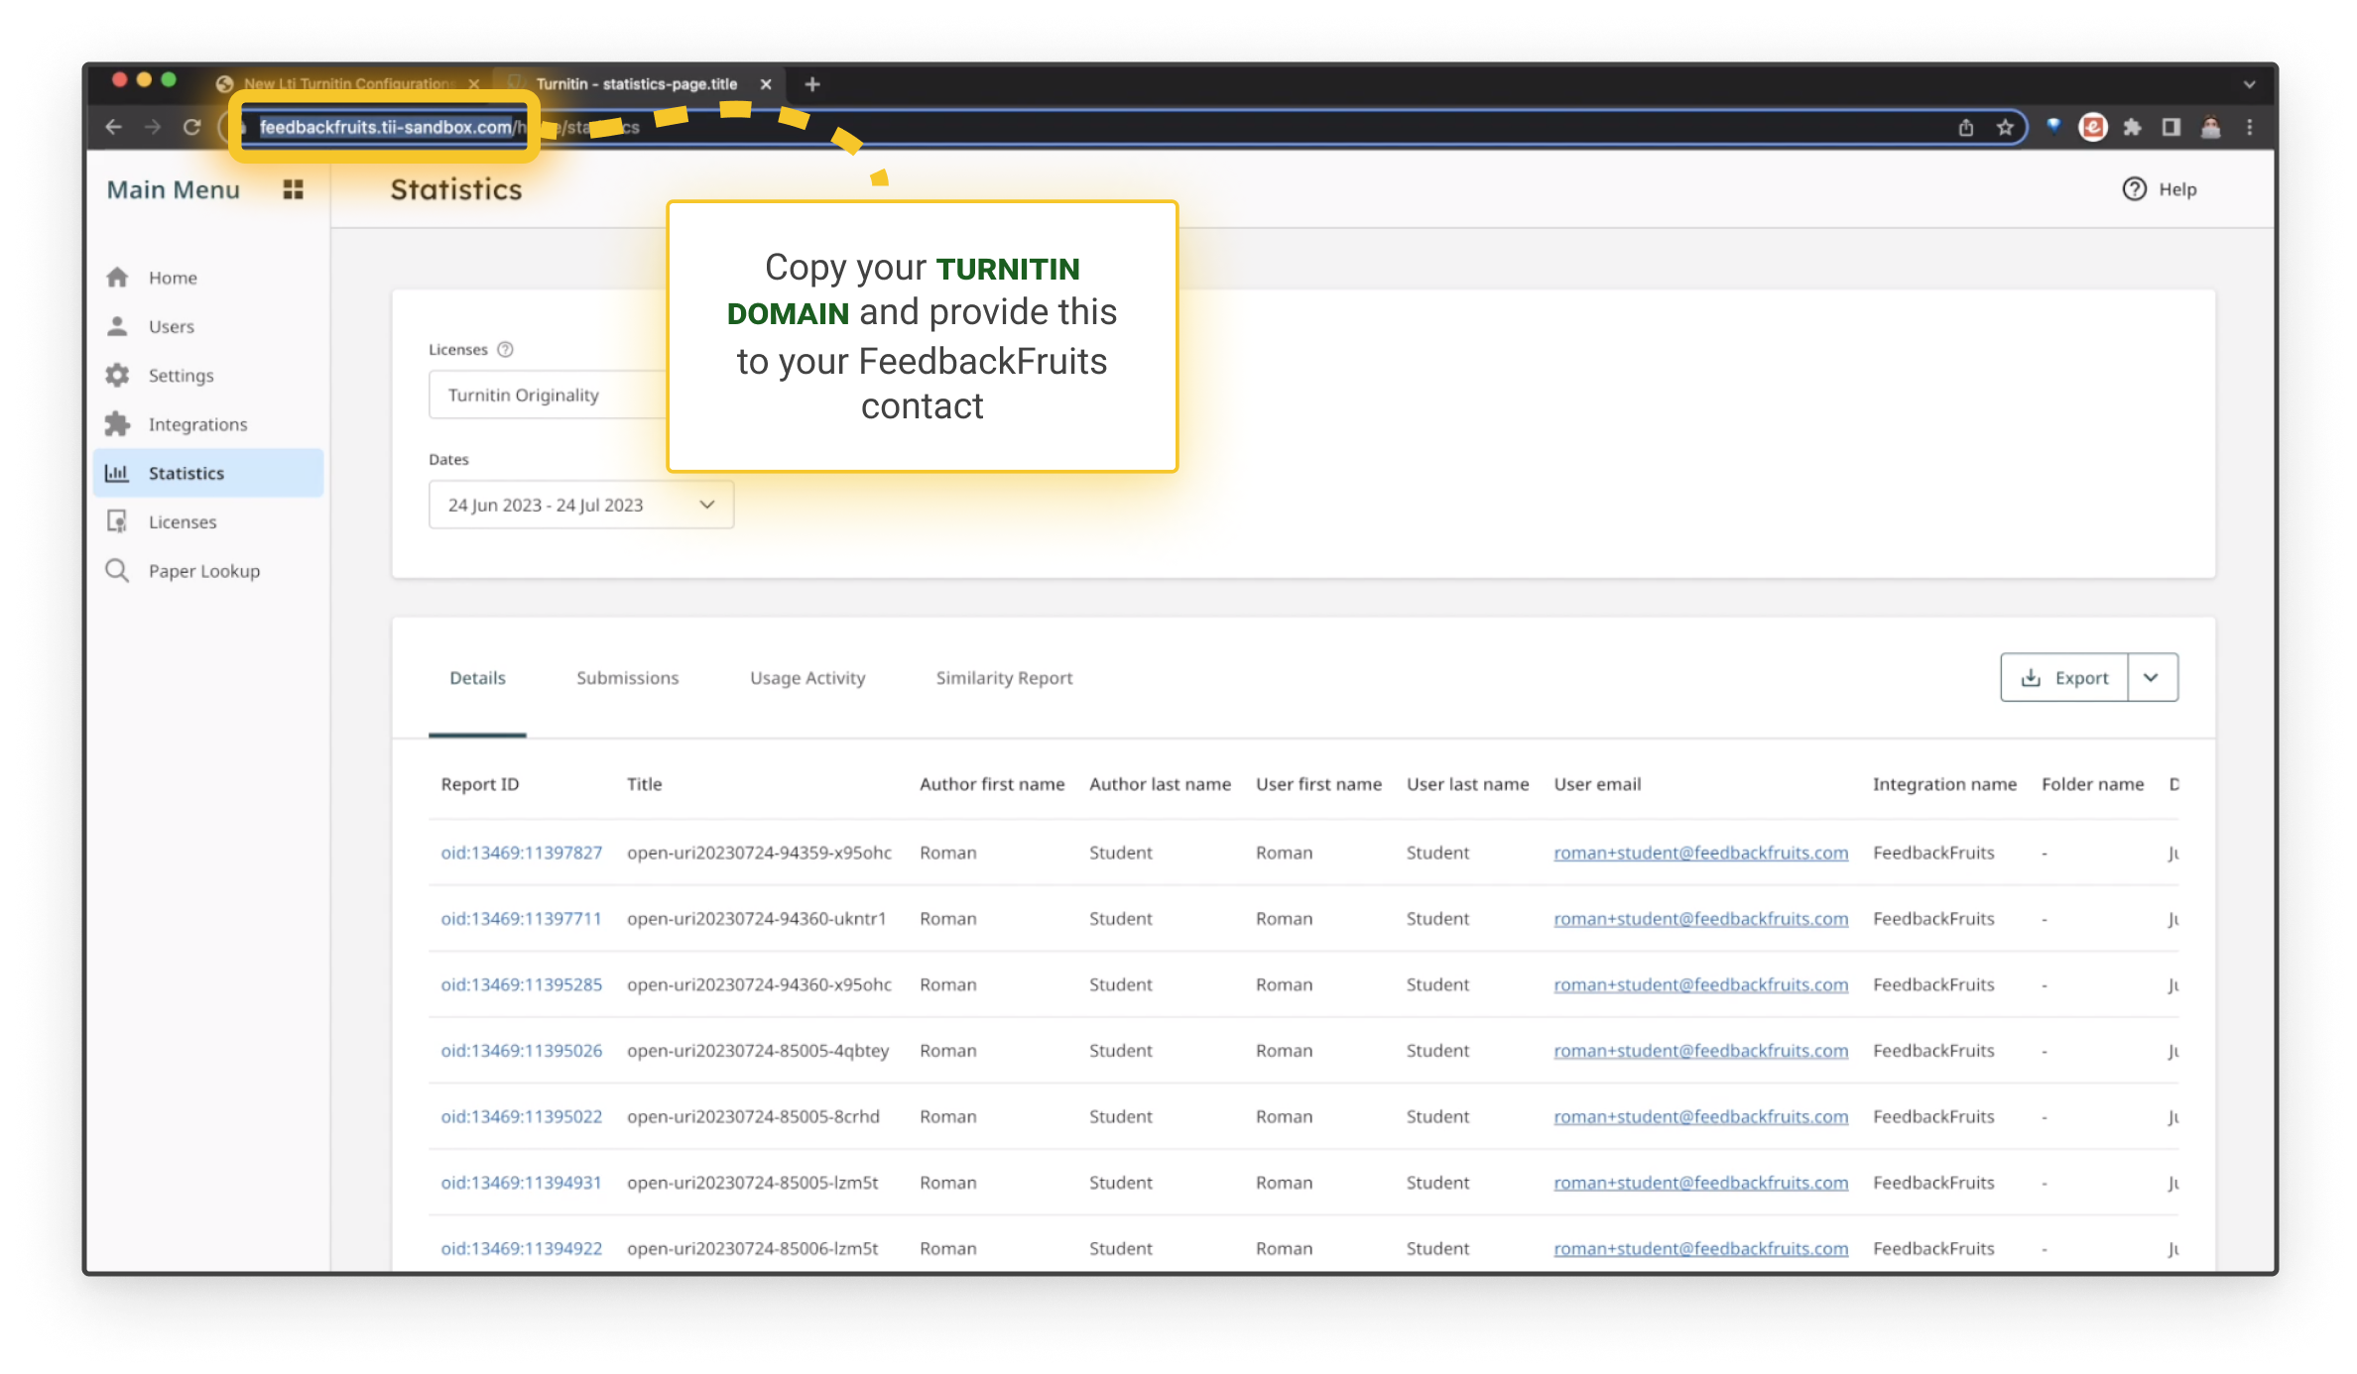Open the browser three-dot menu
This screenshot has width=2357, height=1374.
[x=2250, y=127]
